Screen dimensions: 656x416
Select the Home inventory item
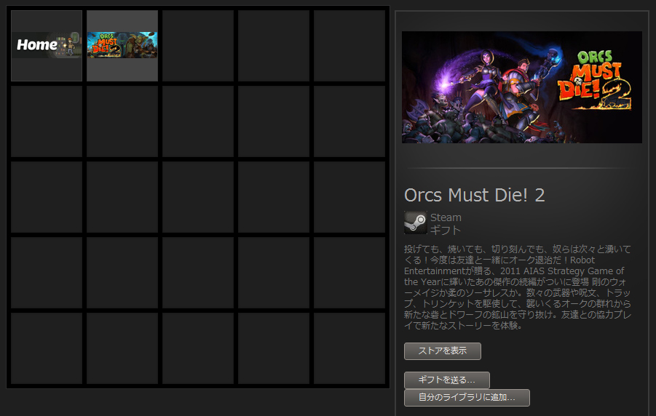click(47, 46)
